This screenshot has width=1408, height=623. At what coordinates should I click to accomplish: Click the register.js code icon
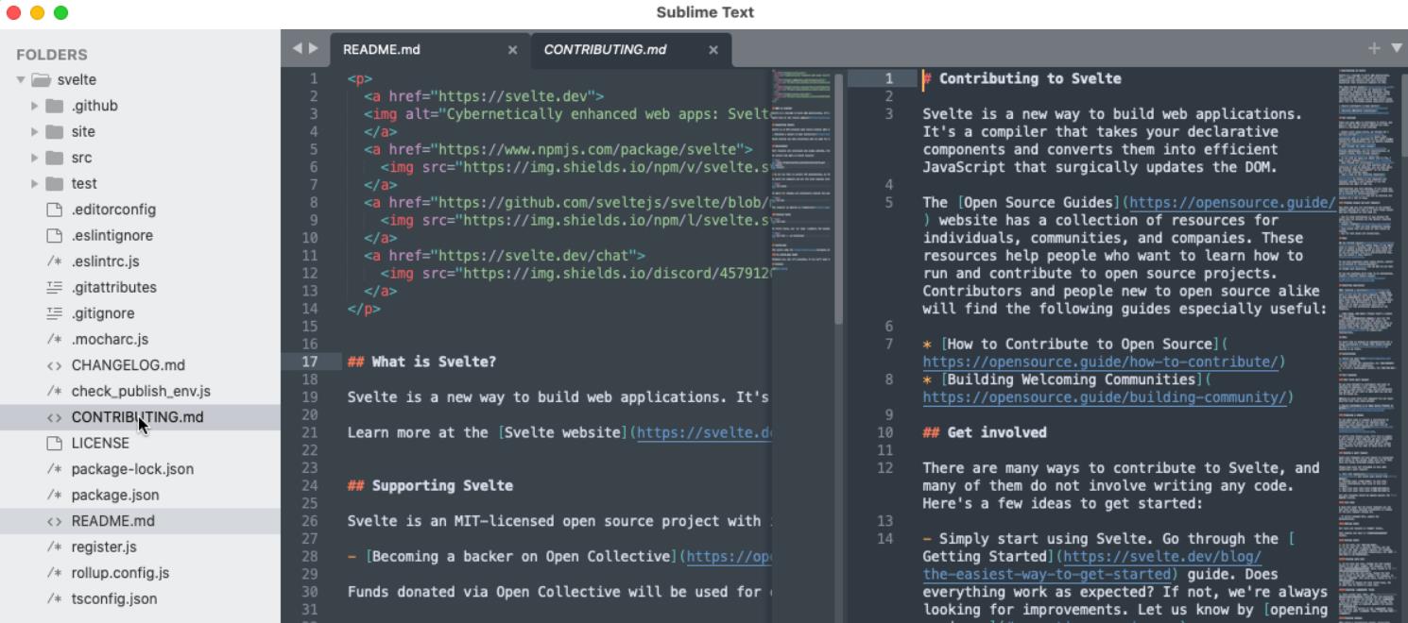click(54, 547)
